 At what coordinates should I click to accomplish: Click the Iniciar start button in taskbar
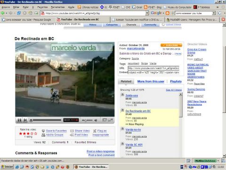point(7,167)
